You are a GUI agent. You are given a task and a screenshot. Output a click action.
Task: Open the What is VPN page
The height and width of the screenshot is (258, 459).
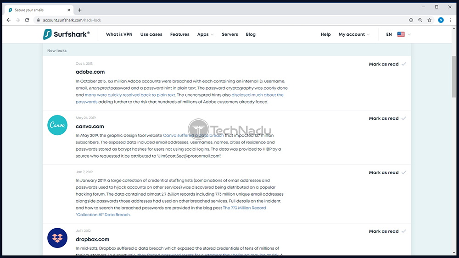point(119,34)
